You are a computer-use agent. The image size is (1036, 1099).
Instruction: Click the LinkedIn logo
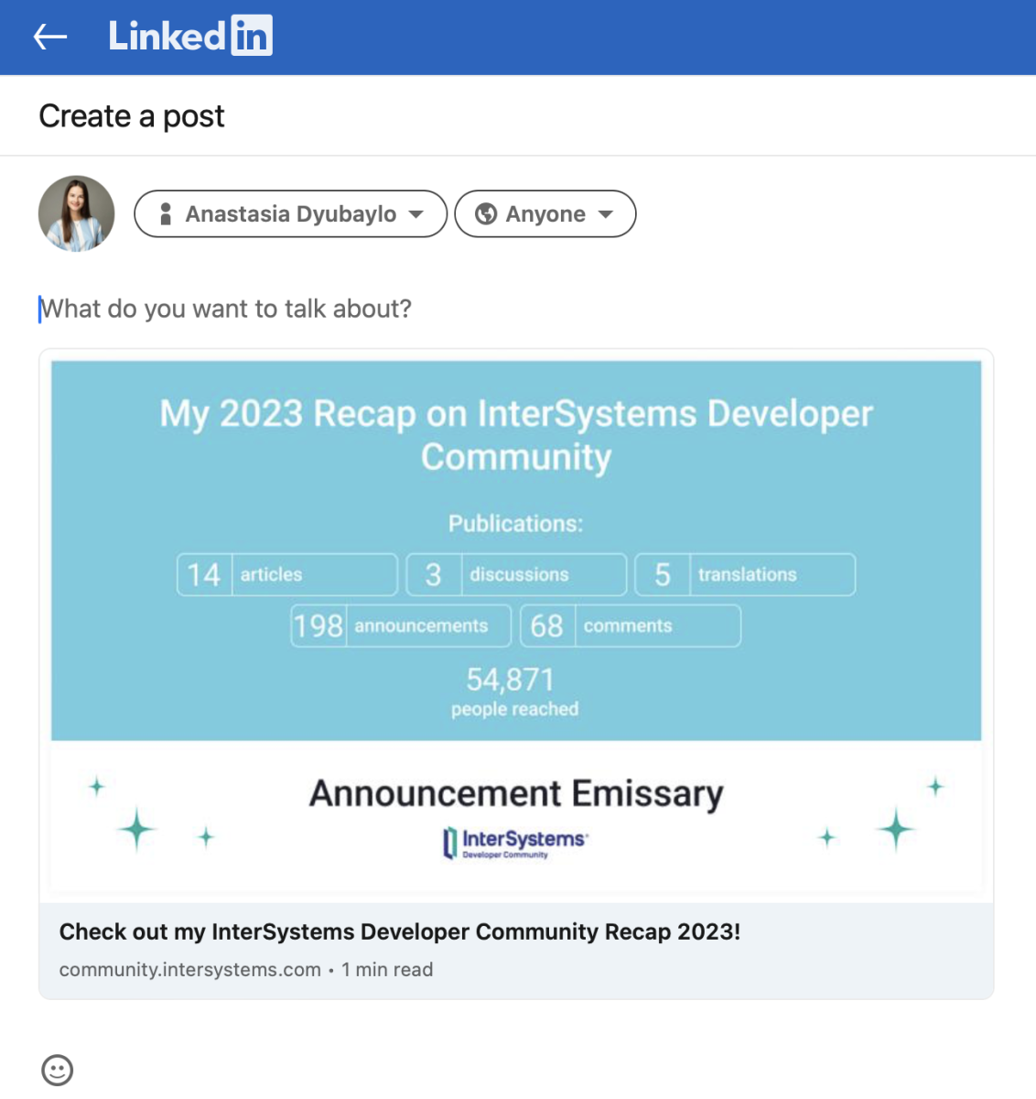pos(190,37)
